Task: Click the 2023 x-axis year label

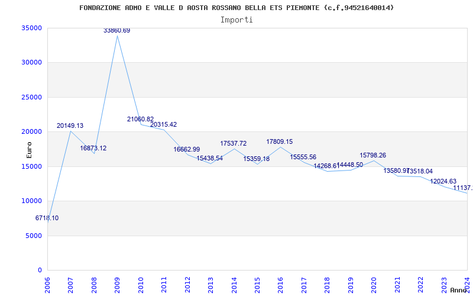Action: pyautogui.click(x=444, y=285)
